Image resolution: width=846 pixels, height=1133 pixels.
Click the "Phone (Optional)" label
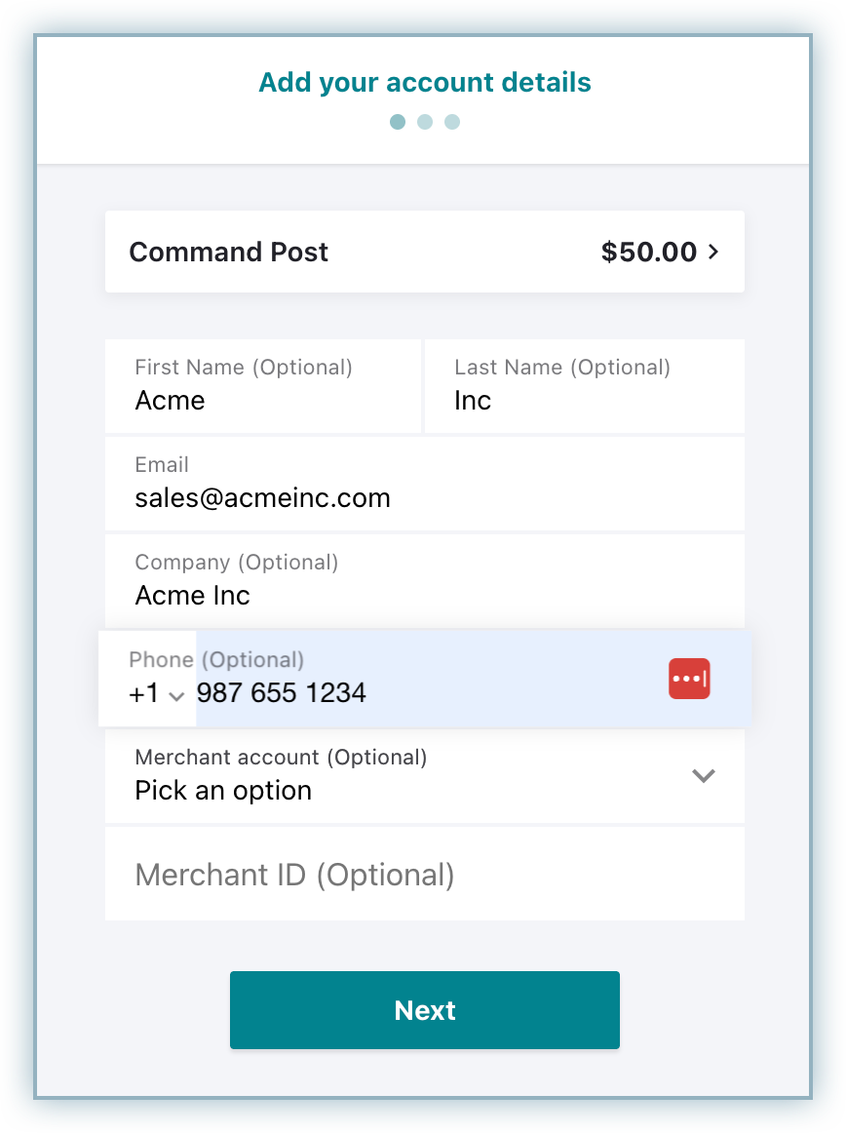coord(216,660)
